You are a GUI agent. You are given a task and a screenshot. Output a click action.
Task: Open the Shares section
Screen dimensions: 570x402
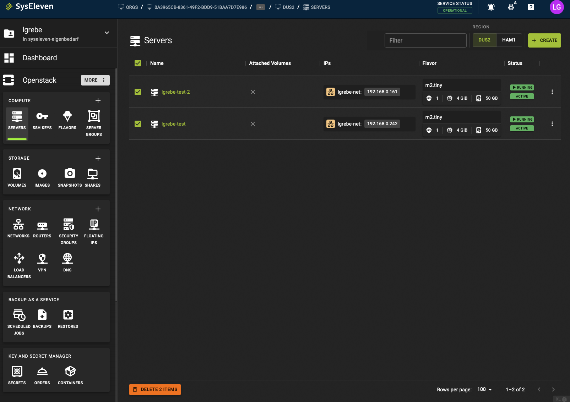pos(93,178)
